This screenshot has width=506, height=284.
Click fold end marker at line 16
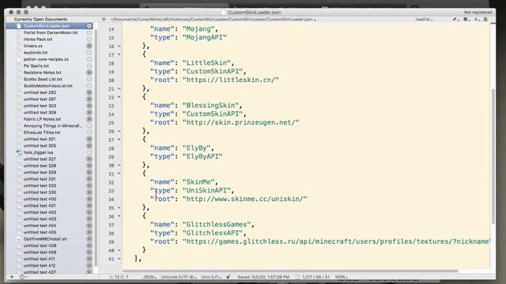click(x=119, y=47)
